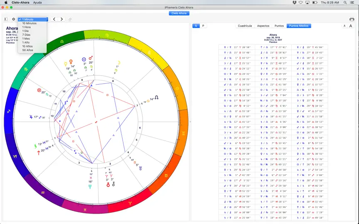
Task: Select the P toggle button
Action: pyautogui.click(x=203, y=26)
